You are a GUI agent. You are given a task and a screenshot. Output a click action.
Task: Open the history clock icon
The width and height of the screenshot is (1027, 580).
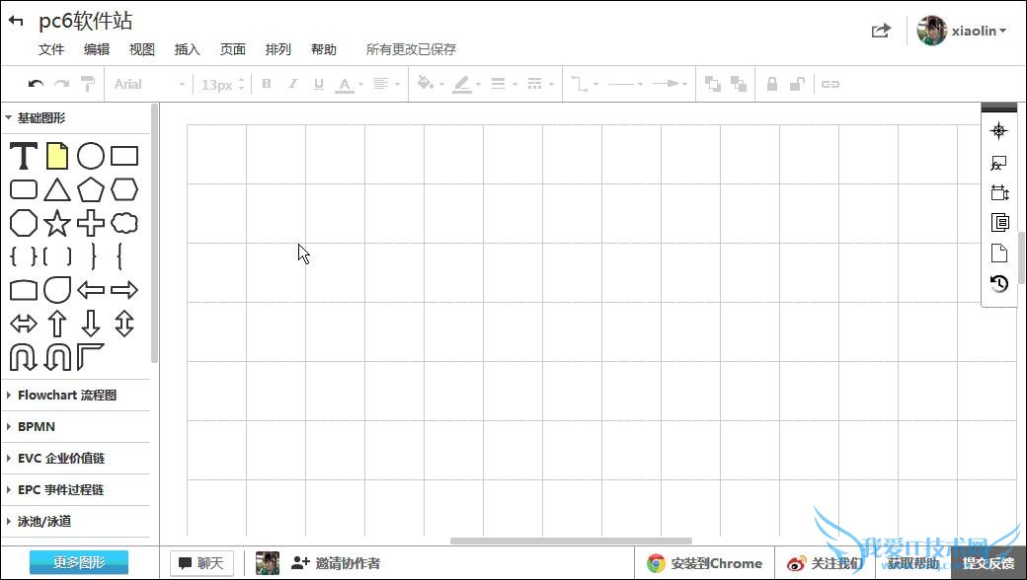998,283
